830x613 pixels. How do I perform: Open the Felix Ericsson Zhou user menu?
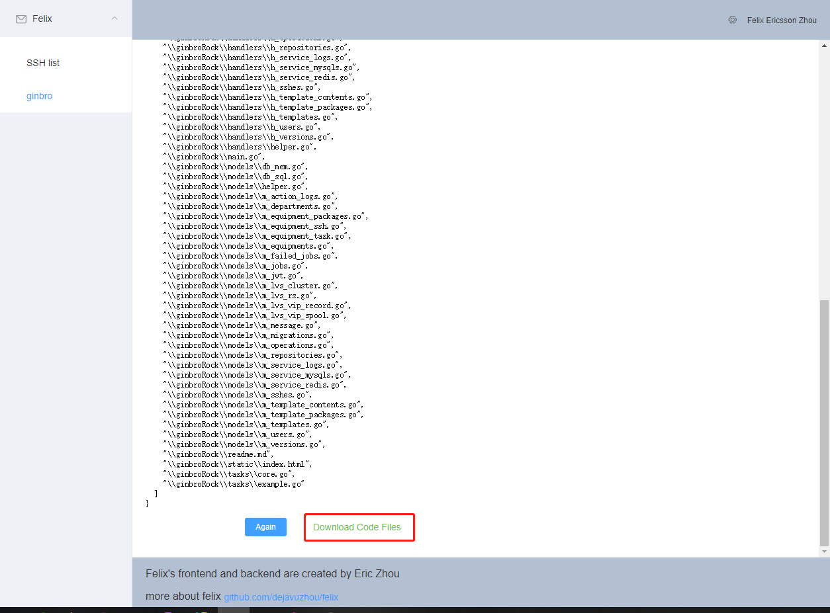click(782, 20)
